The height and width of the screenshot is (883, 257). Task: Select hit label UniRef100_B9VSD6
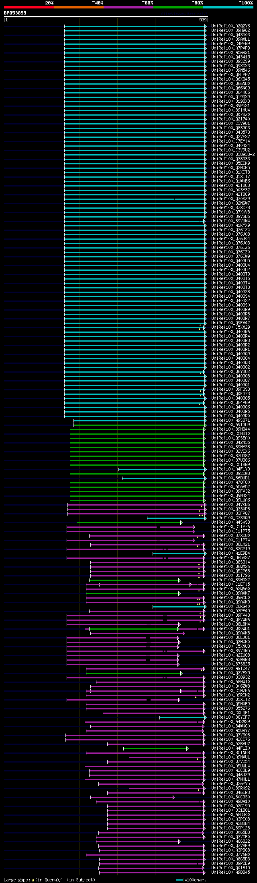[230, 217]
